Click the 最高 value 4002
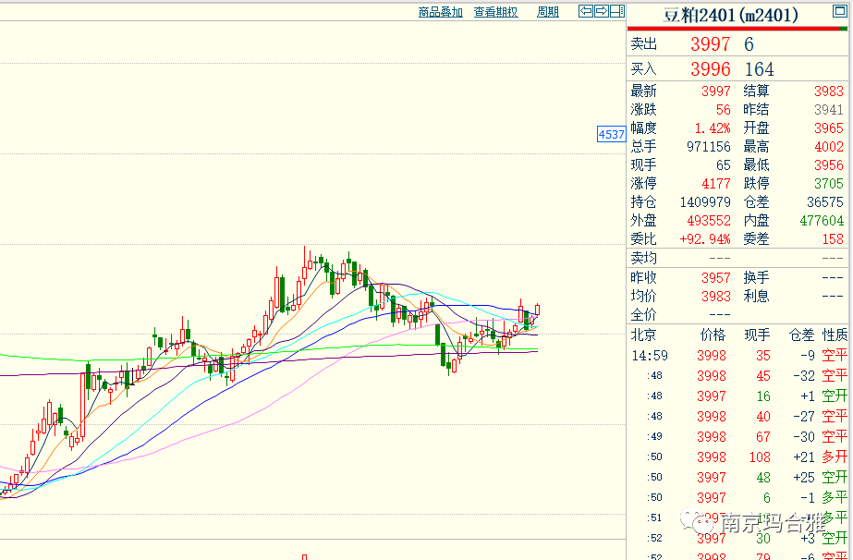Screen dimensions: 853x560 pyautogui.click(x=829, y=147)
